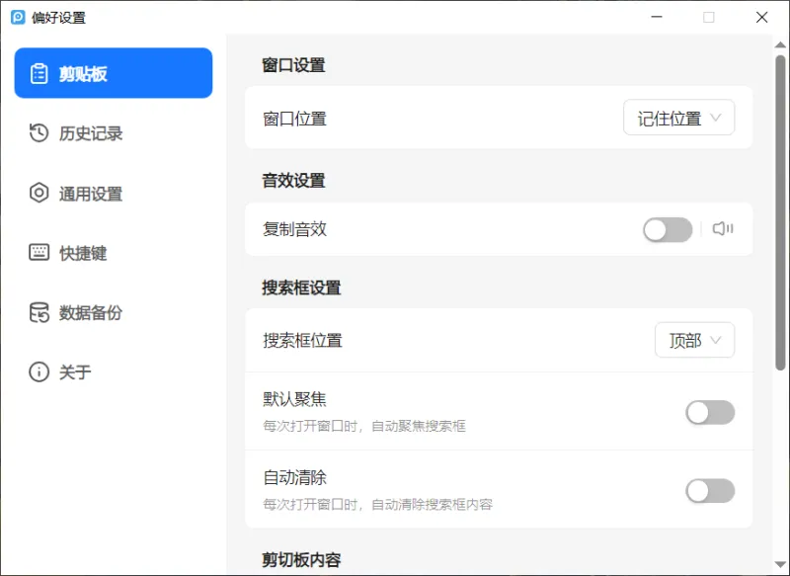790x576 pixels.
Task: Click the 复制音效 toggle slider knob
Action: click(x=654, y=228)
